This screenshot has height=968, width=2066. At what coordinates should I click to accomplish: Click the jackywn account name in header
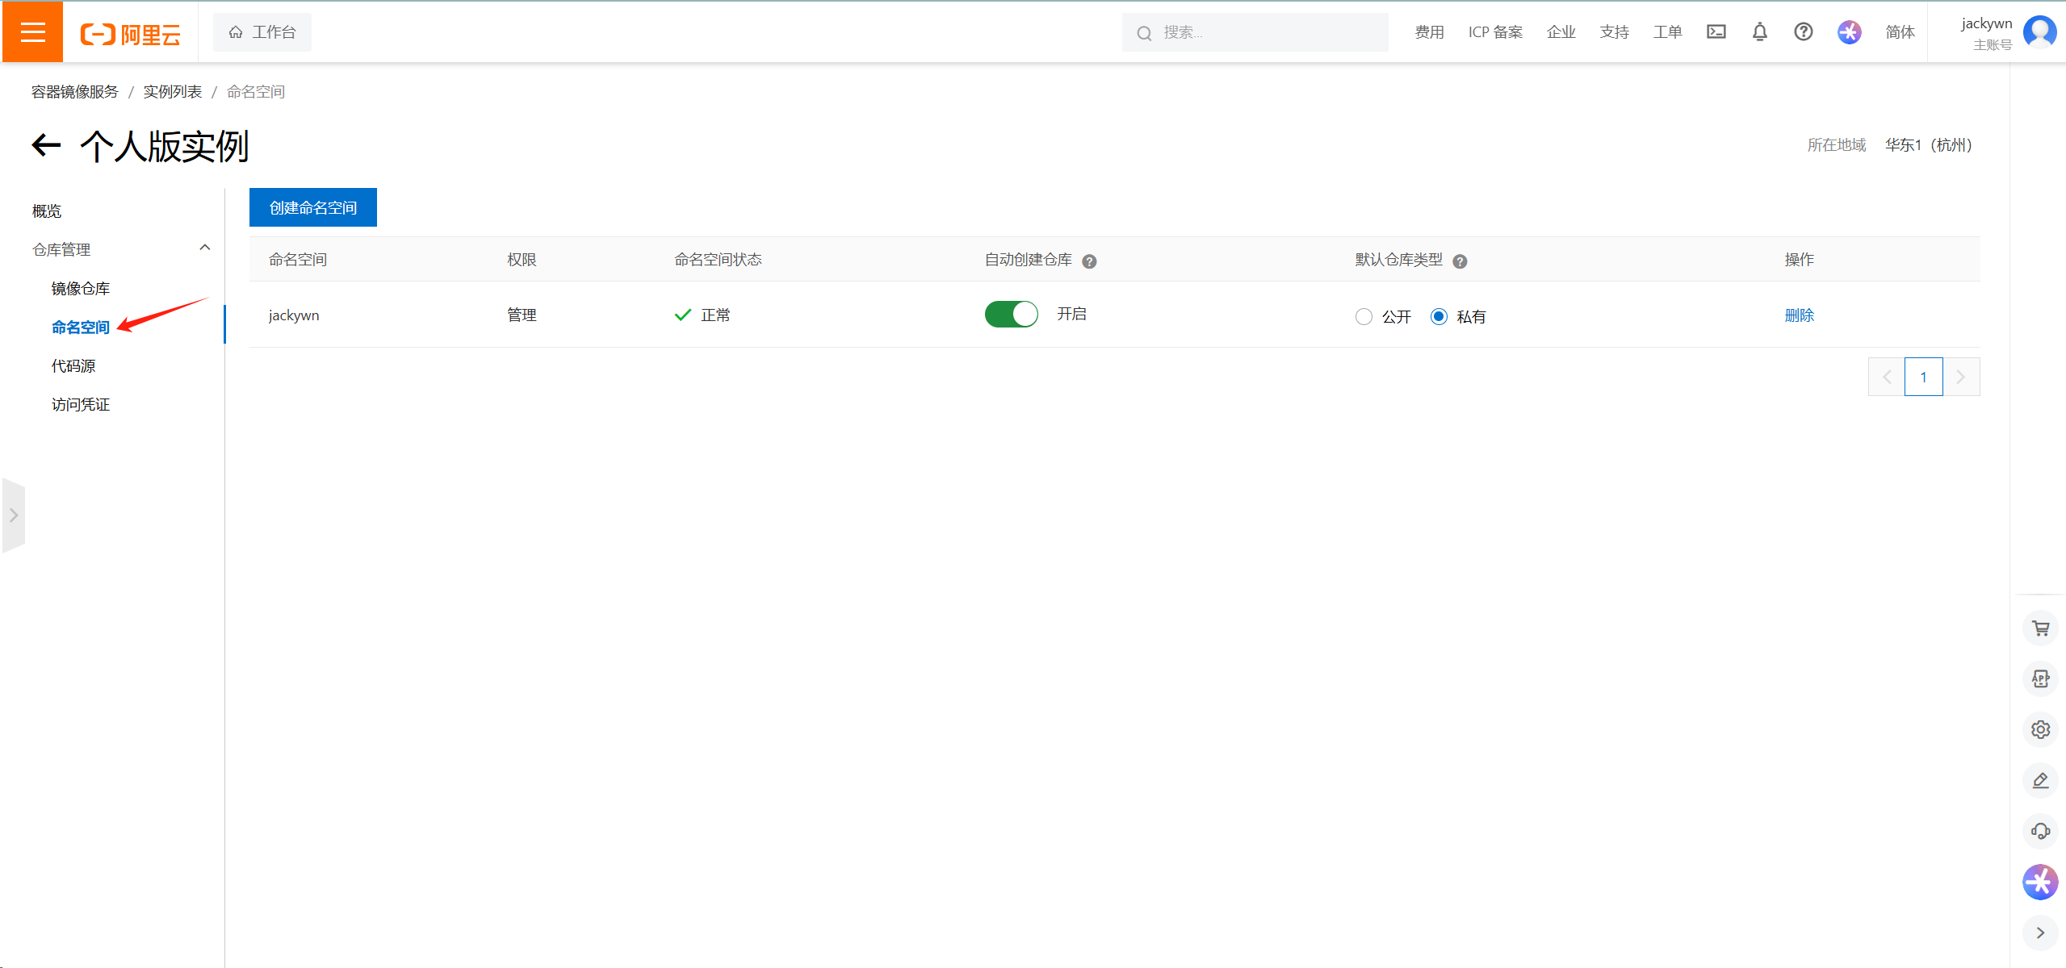pos(1987,23)
